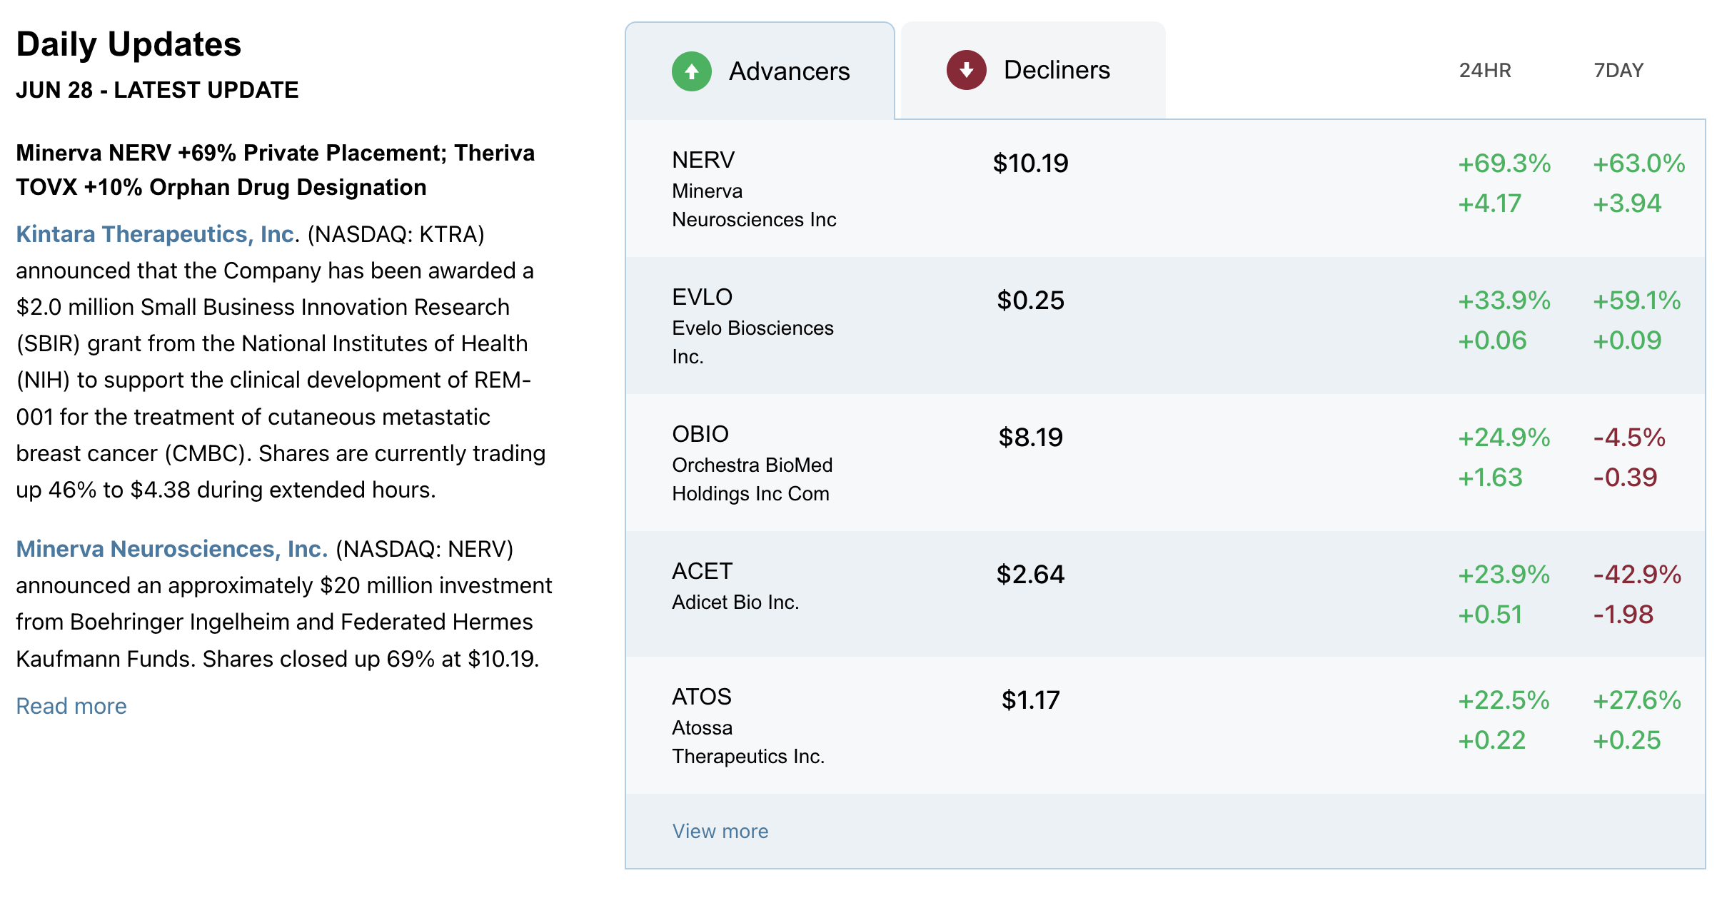This screenshot has height=898, width=1722.
Task: Click the Atossa Therapeutics Inc. company name
Action: tap(748, 742)
